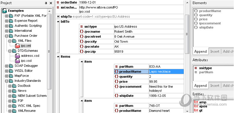Close the Project panel with X
Screen dimensions: 234x113
(51, 3)
